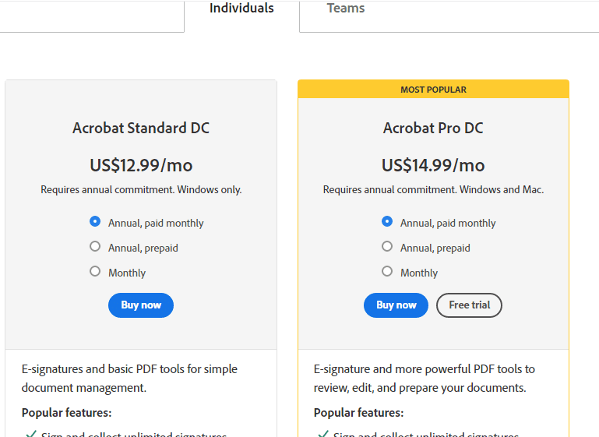This screenshot has height=437, width=599.
Task: Switch to the Individuals tab
Action: [241, 9]
